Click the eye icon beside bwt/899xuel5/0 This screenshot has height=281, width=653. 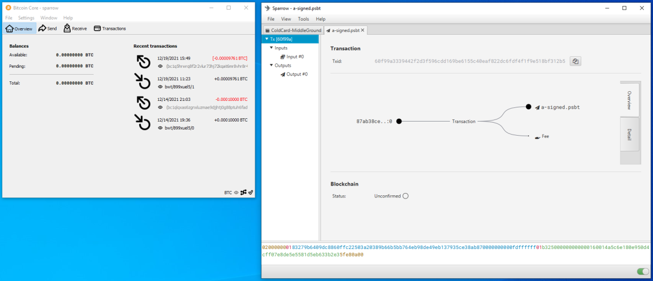point(161,128)
